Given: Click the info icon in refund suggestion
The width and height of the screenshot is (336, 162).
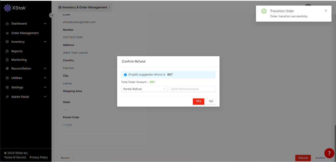Looking at the screenshot, I should pos(125,75).
